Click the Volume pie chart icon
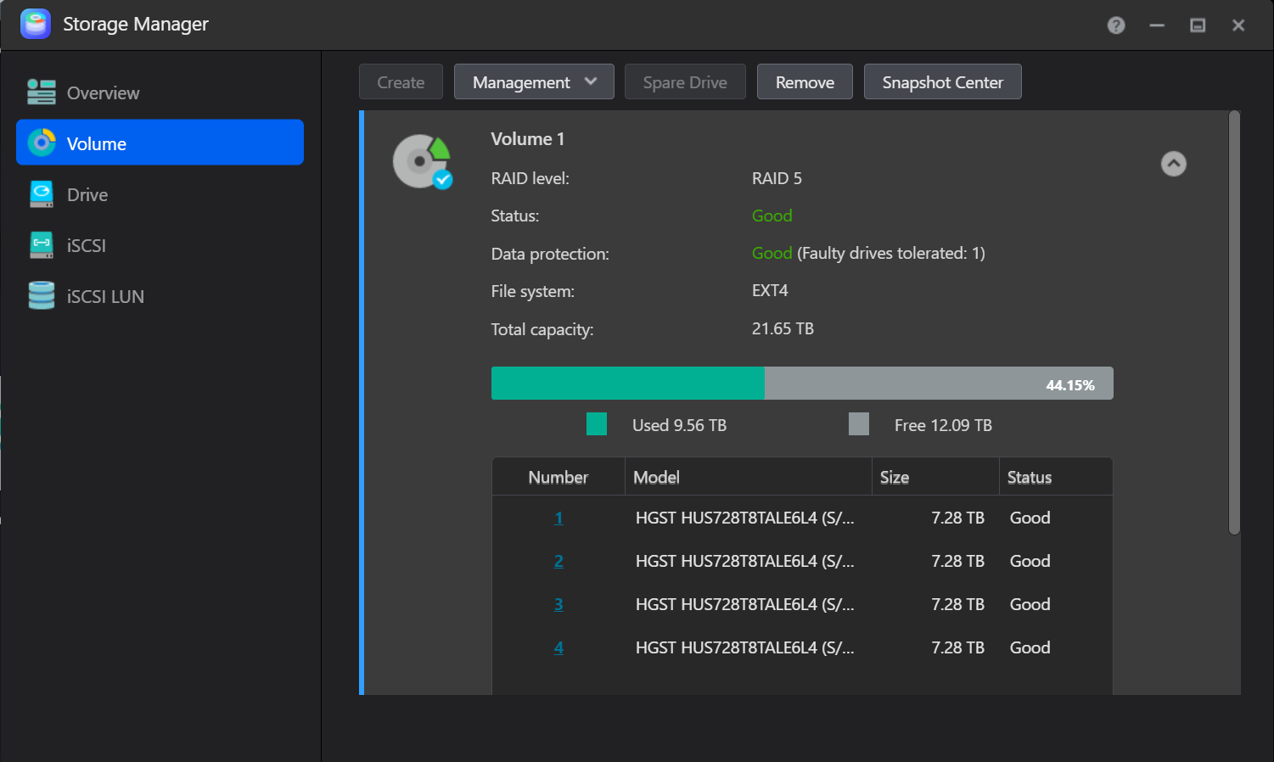 pos(41,143)
